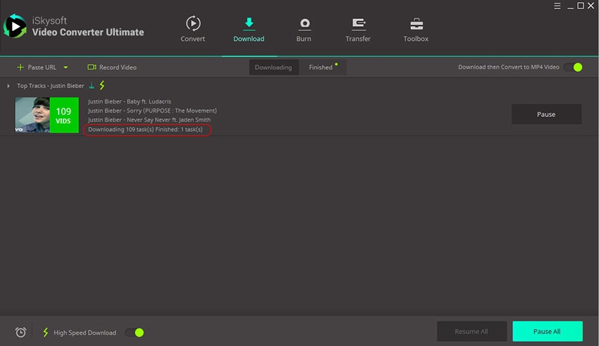Disable Download then Convert to MP4 toggle
Viewport: 599px width, 346px height.
(x=573, y=68)
